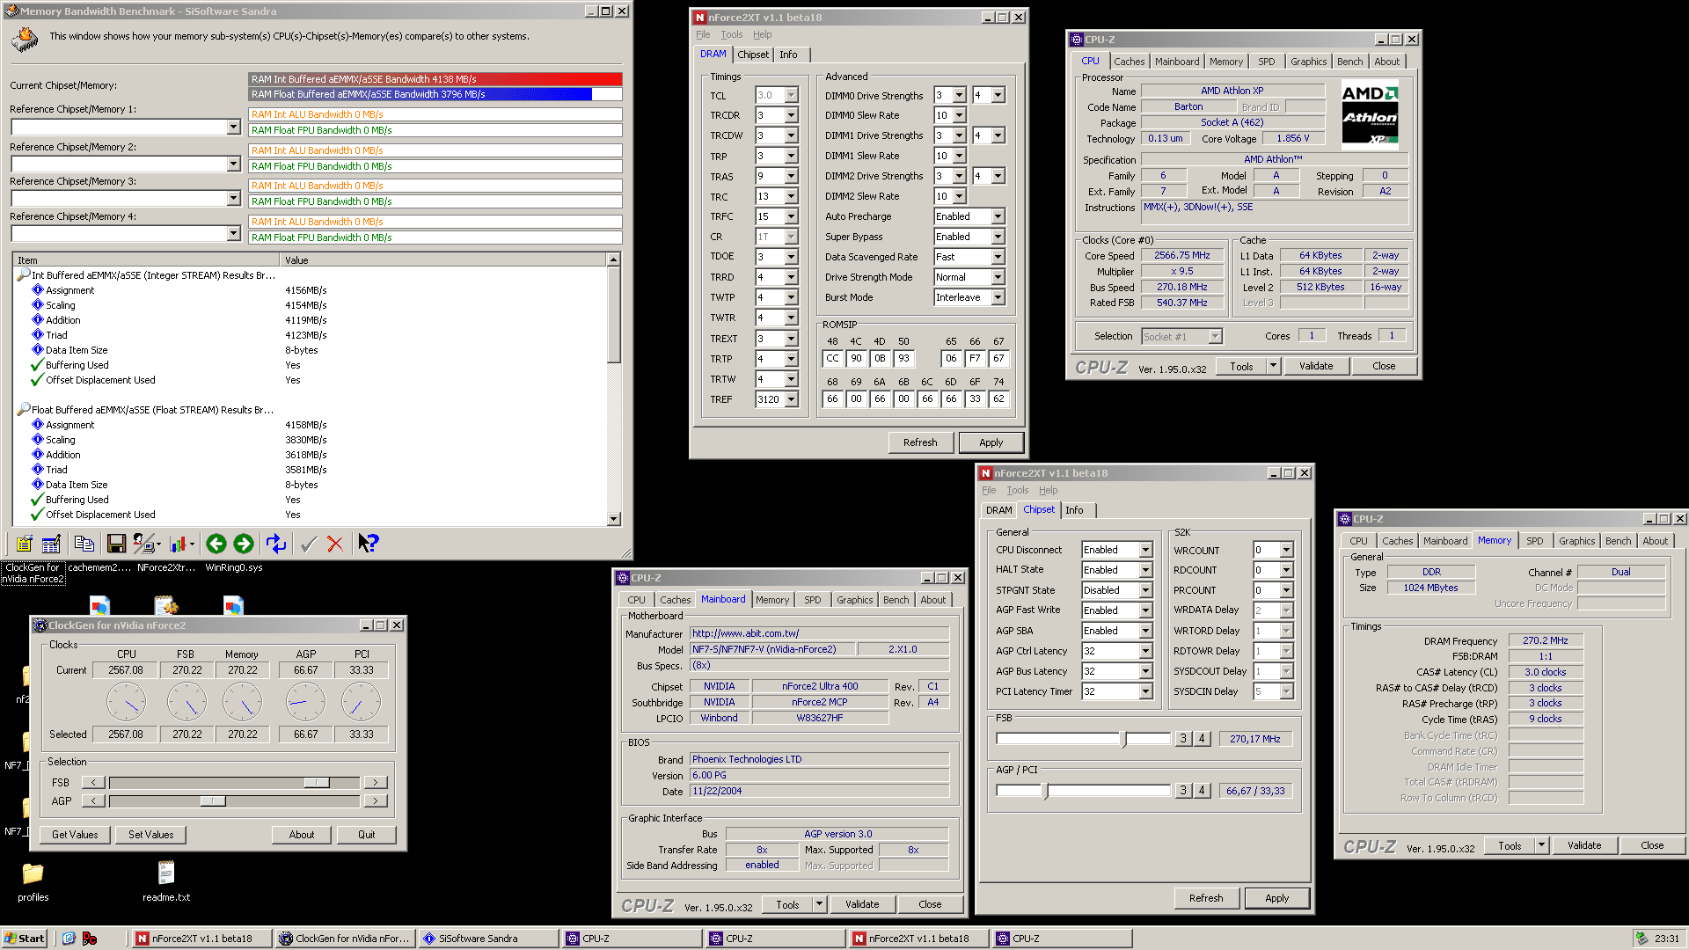Image resolution: width=1689 pixels, height=950 pixels.
Task: Click the copy documents icon in Sandra's toolbar
Action: 84,544
